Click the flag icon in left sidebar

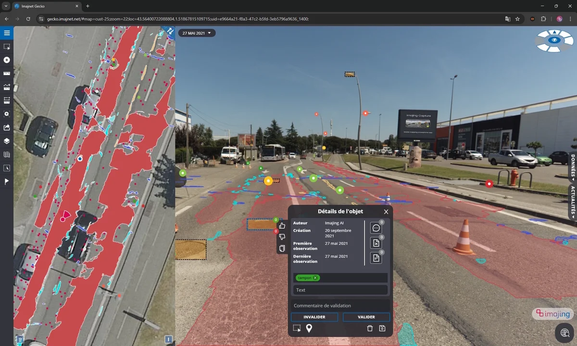click(x=7, y=182)
